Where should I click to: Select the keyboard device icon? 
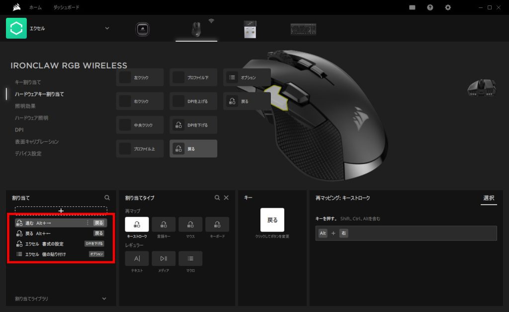[303, 29]
